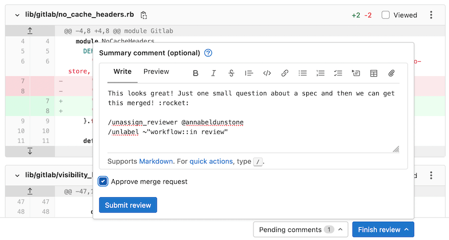Collapse the lib/gitlab/visibility file diff
This screenshot has height=240, width=449.
17,175
